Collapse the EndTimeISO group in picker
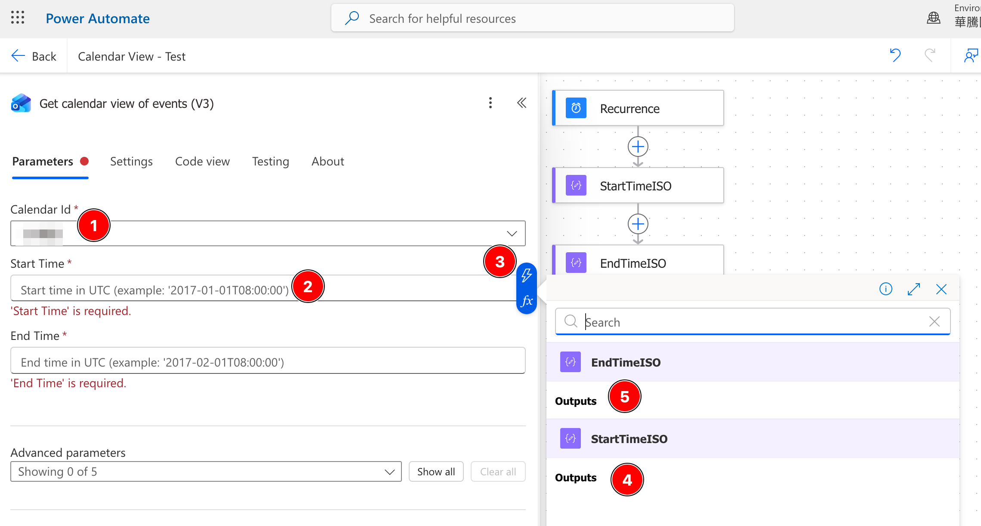Image resolution: width=981 pixels, height=526 pixels. [753, 362]
